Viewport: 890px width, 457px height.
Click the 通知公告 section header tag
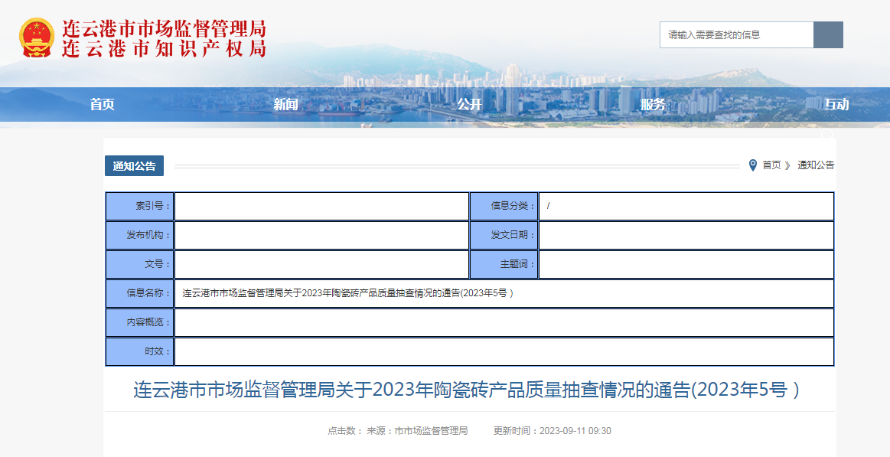134,166
